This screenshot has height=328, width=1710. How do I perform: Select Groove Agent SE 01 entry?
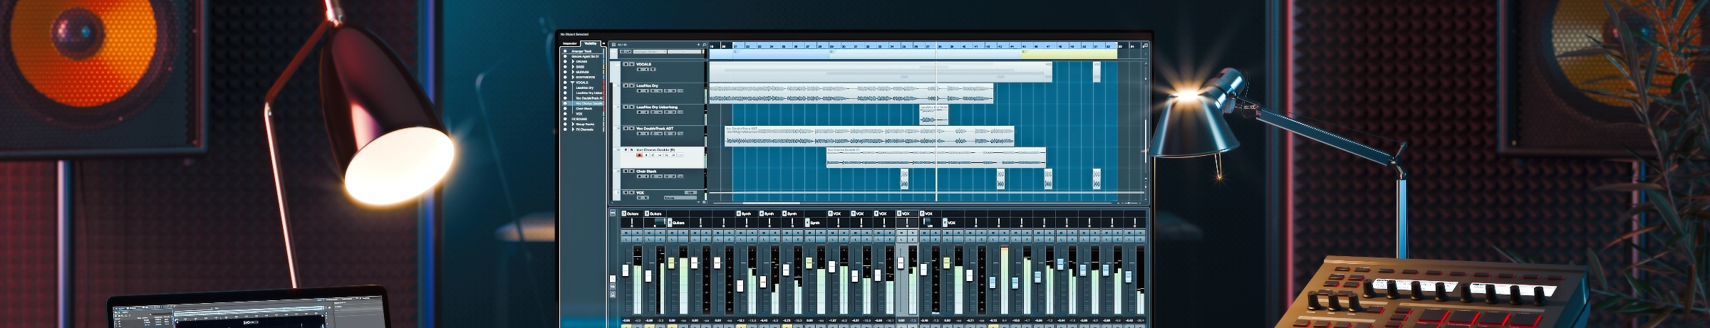click(x=585, y=56)
